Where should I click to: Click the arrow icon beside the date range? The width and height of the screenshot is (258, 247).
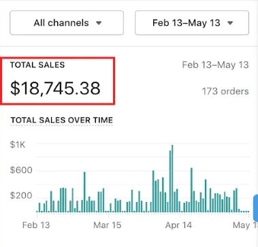coord(230,23)
